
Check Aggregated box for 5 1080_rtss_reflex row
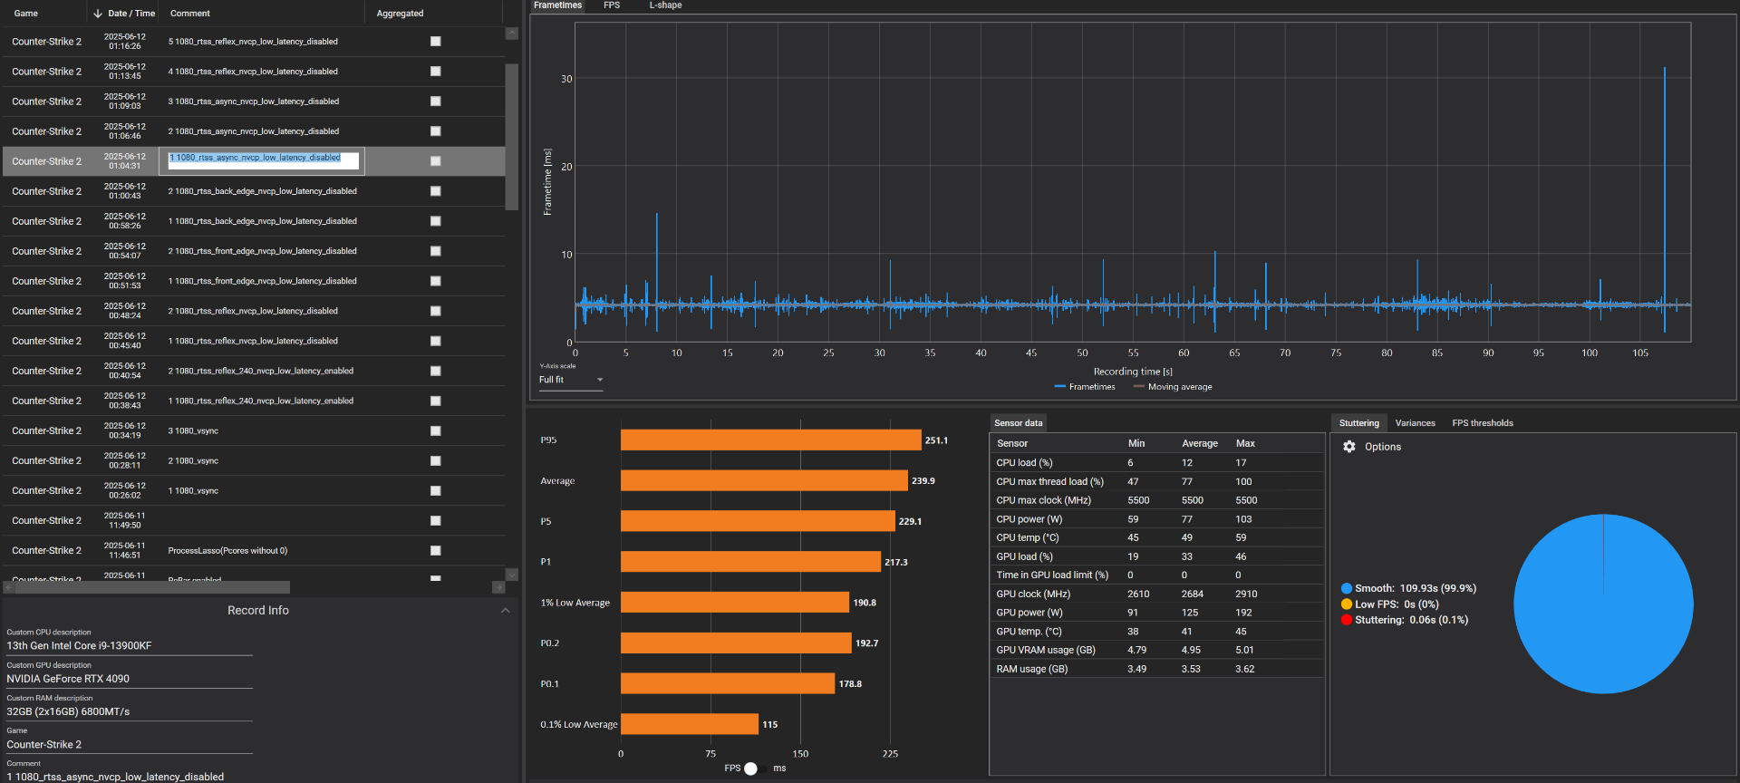436,42
